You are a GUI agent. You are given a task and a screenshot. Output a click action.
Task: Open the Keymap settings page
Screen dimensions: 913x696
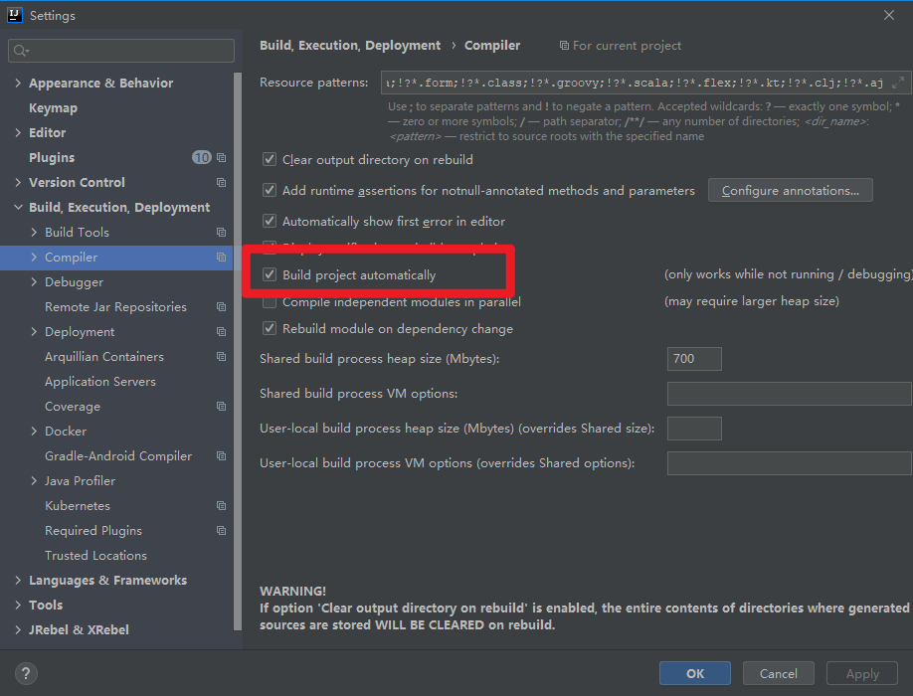point(53,108)
